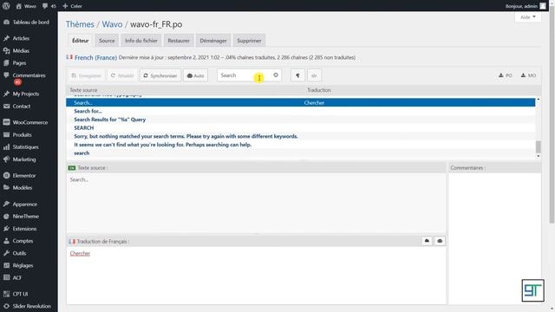Click the robot auto-translate icon
The width and height of the screenshot is (555, 312).
tap(440, 241)
